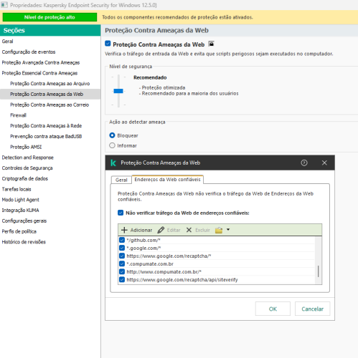This screenshot has width=358, height=358.
Task: Open Perfis de política section
Action: 19,231
